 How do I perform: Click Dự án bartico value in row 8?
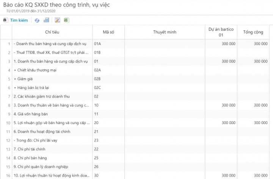pos(221,105)
